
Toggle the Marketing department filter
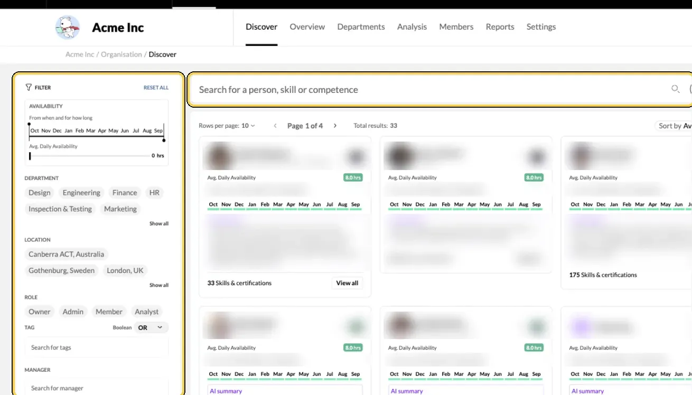pyautogui.click(x=120, y=209)
